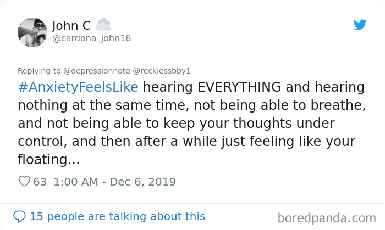
Task: Open the 1:00 AM - Dec 6, 2019 timestamp
Action: [x=114, y=182]
